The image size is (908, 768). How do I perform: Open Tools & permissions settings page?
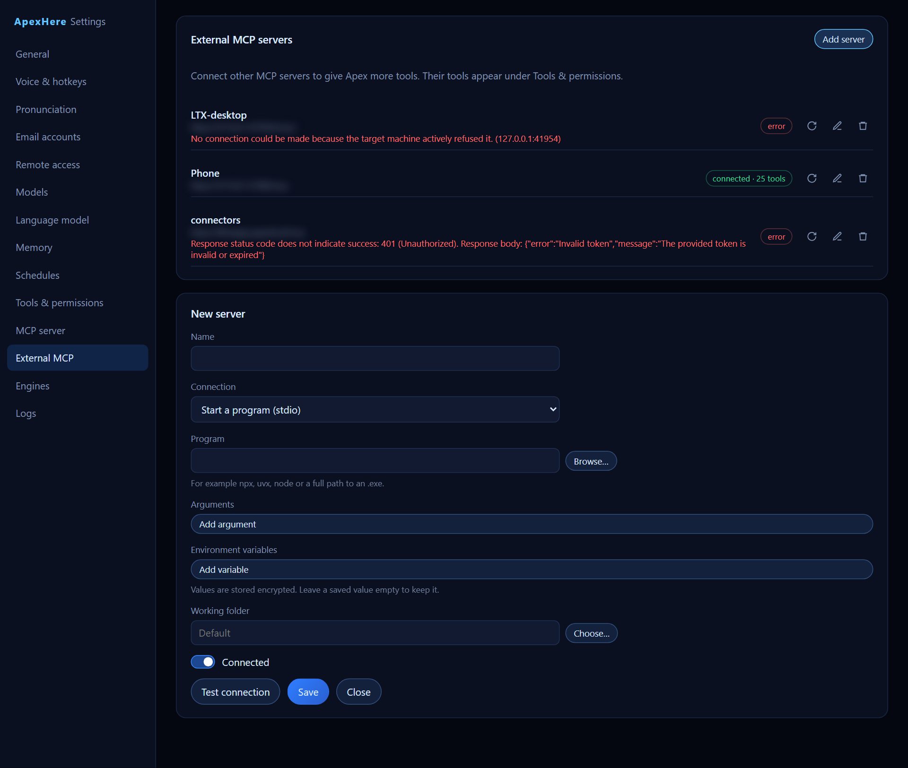tap(60, 303)
